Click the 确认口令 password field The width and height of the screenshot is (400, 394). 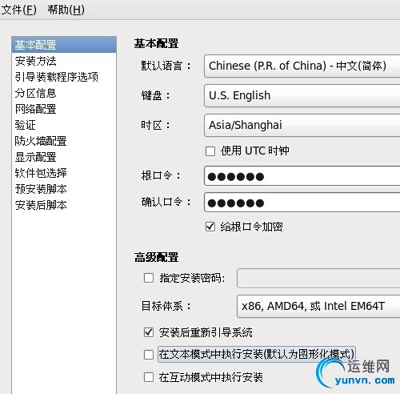tap(302, 203)
